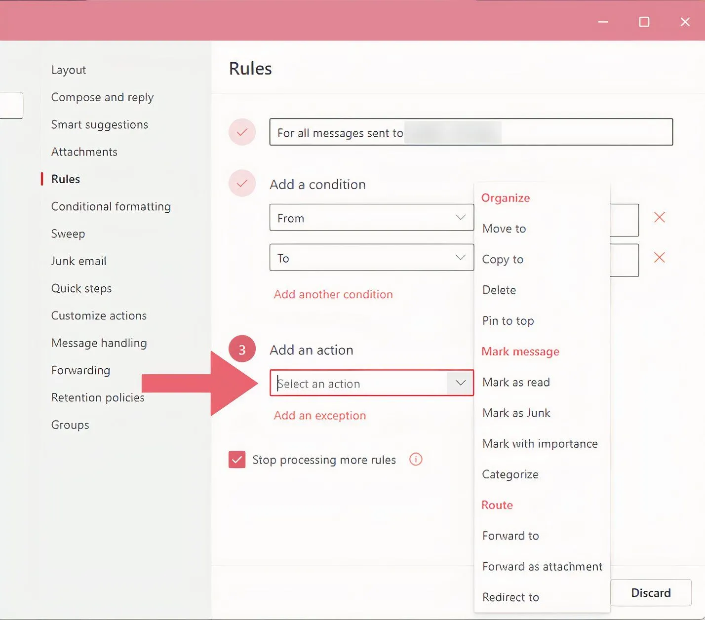The height and width of the screenshot is (620, 705).
Task: Choose Pin to top from the action menu
Action: point(508,321)
